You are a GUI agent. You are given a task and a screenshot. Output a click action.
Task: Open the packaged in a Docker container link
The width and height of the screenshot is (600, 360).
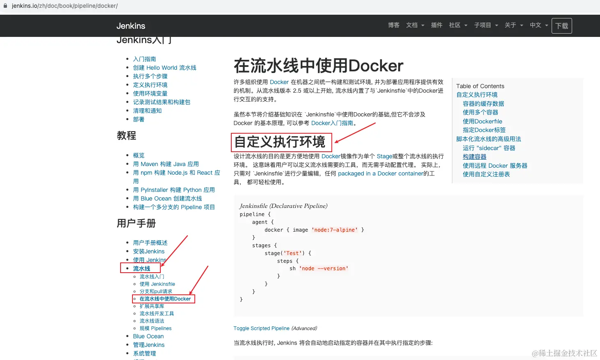(x=381, y=173)
